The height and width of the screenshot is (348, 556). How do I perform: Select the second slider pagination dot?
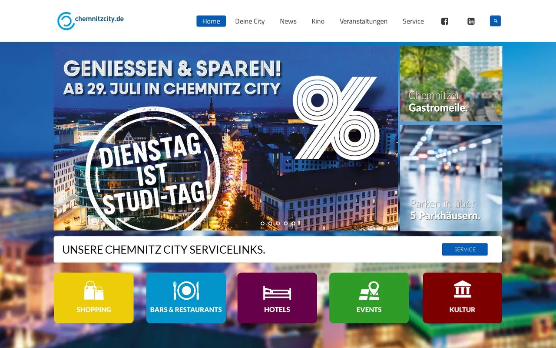click(x=270, y=223)
